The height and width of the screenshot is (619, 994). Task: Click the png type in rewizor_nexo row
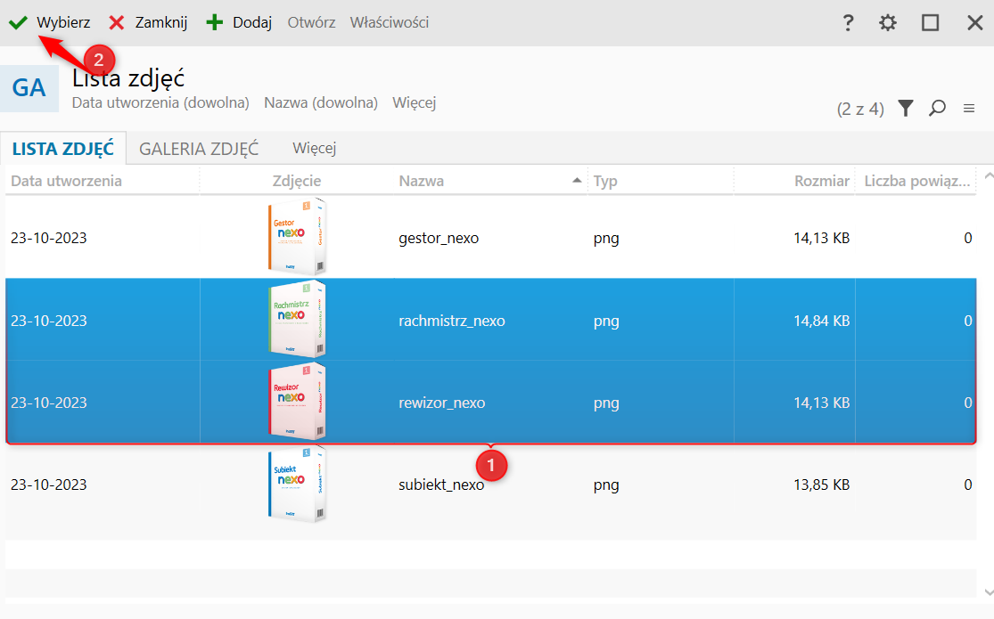606,403
